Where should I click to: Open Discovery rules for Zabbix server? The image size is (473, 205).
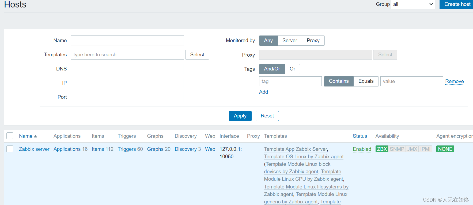pos(186,149)
